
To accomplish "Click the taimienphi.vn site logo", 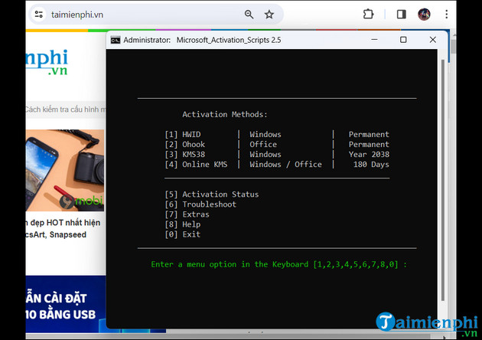I will click(47, 62).
